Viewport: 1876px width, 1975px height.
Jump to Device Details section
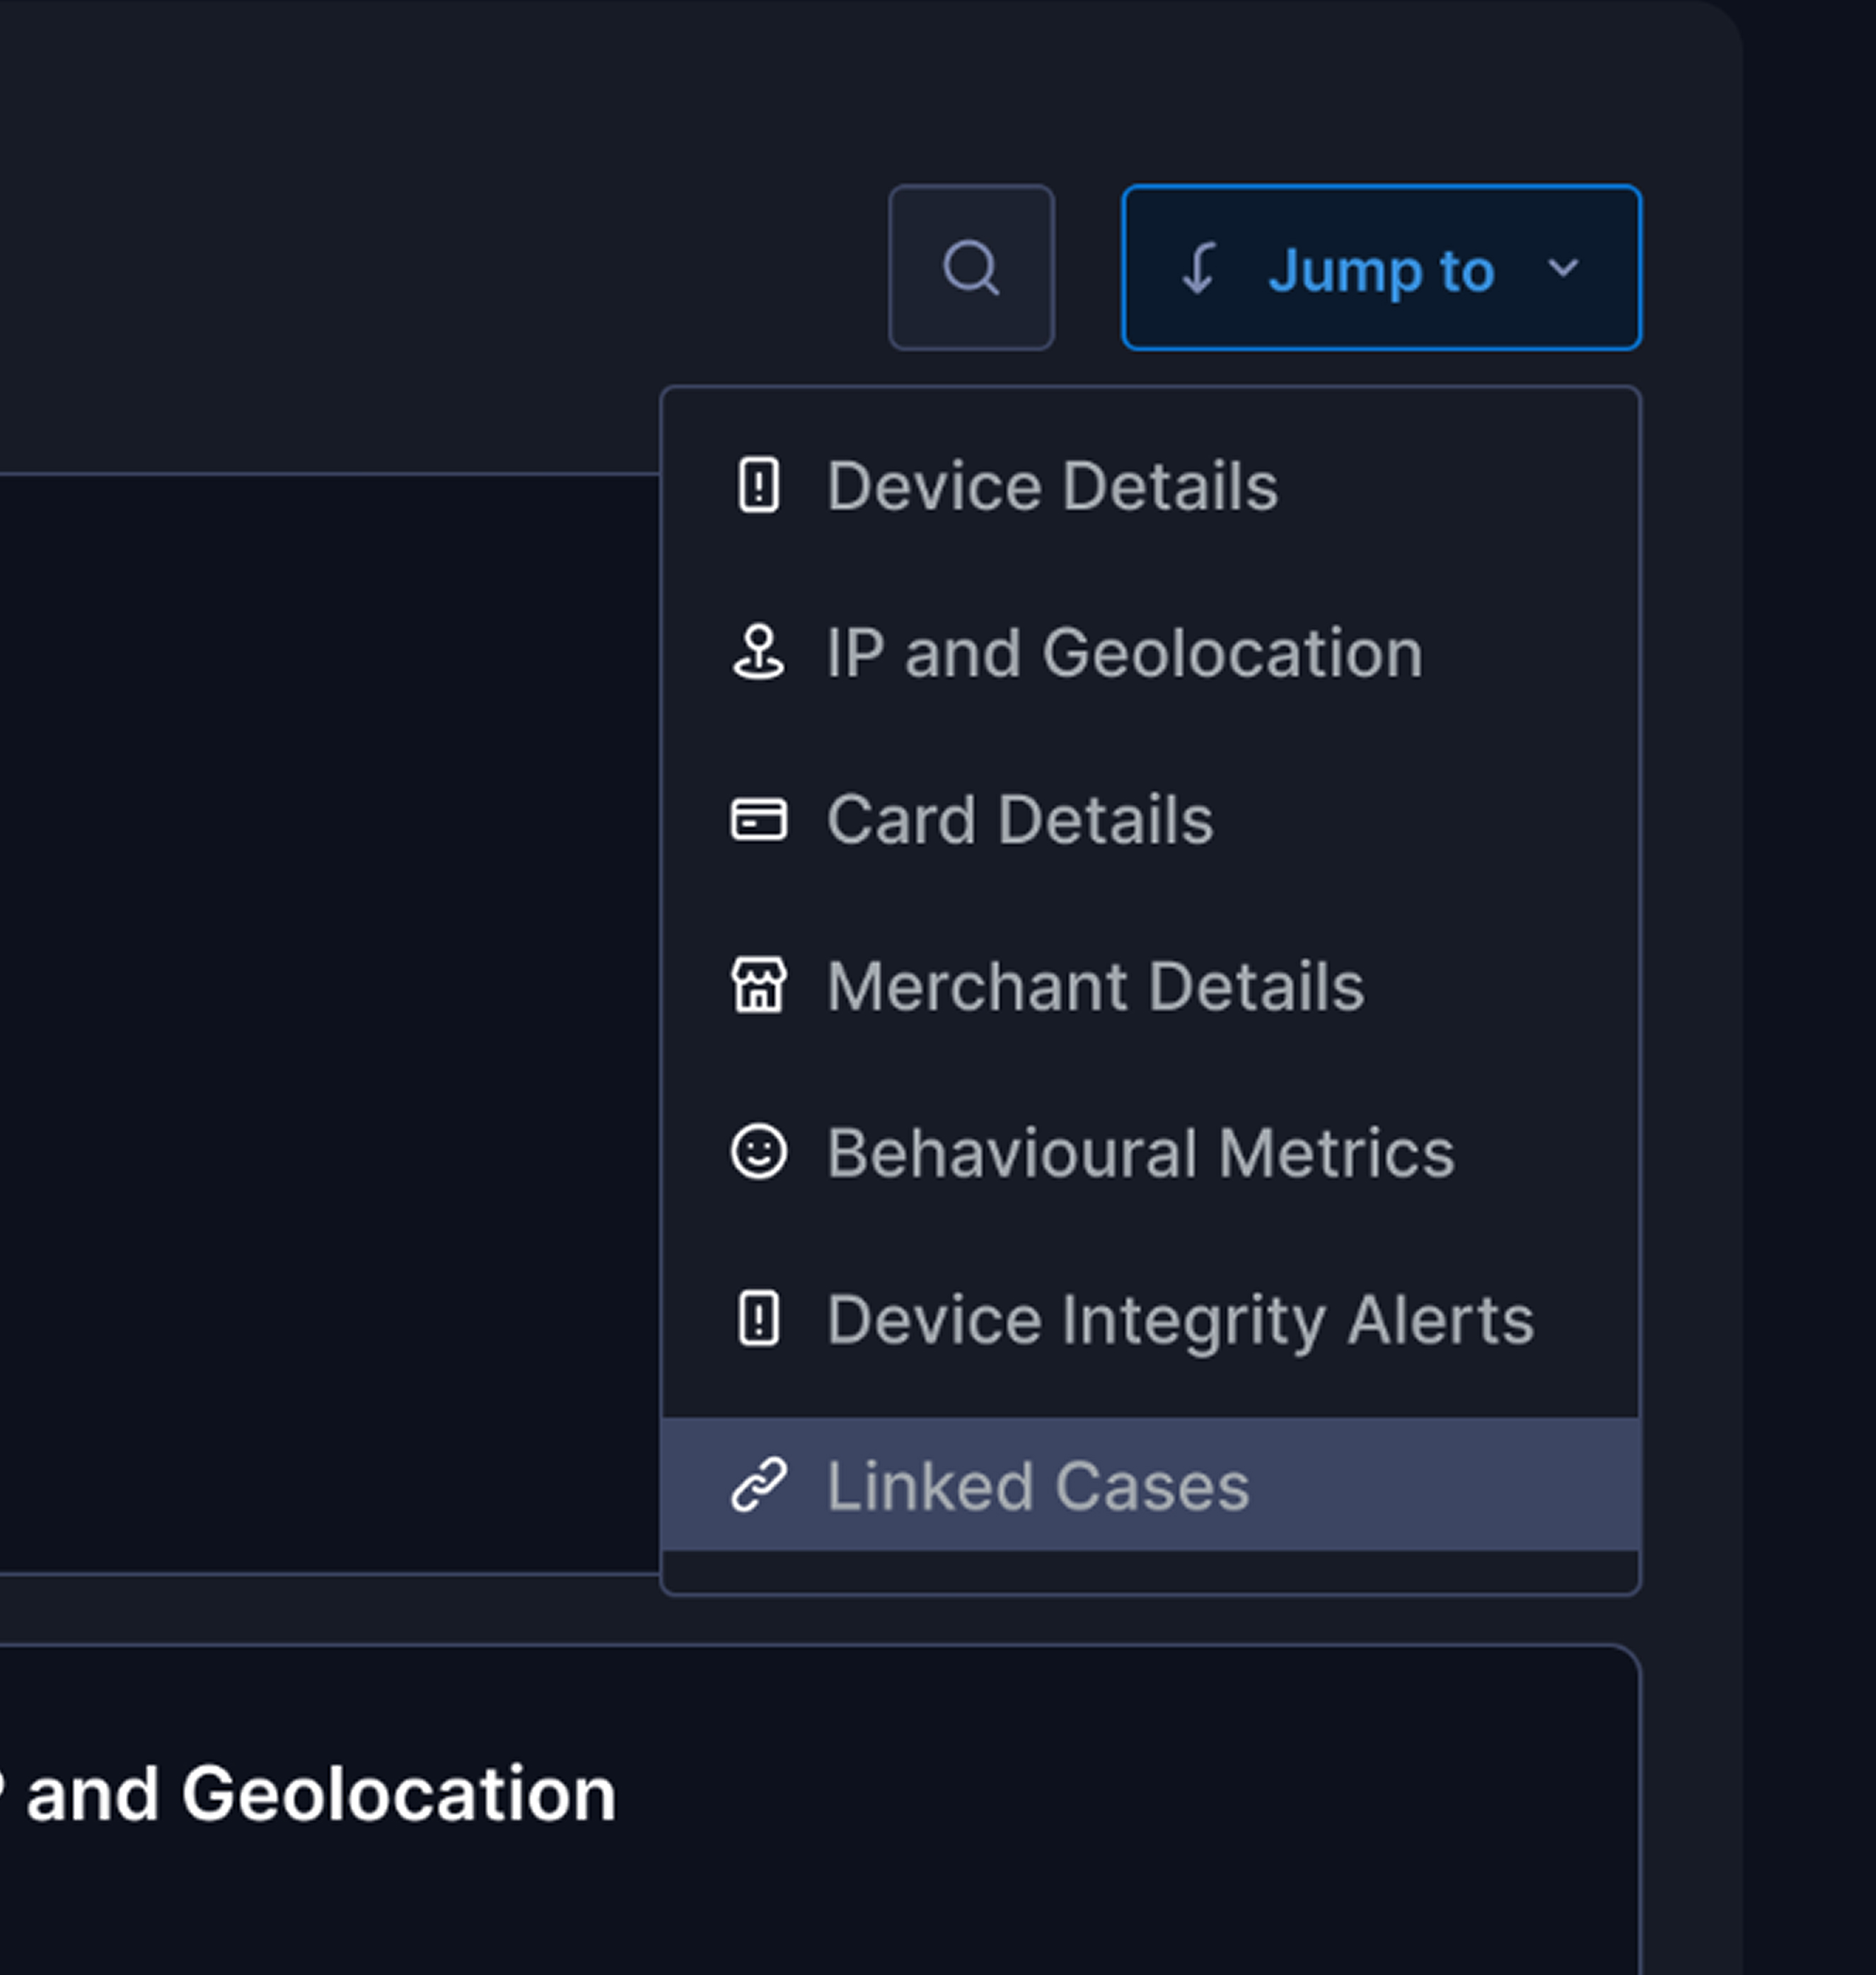(x=1051, y=486)
